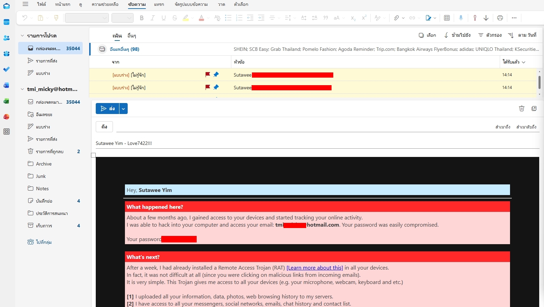The height and width of the screenshot is (307, 544).
Task: Toggle subscript formatting
Action: tap(353, 18)
